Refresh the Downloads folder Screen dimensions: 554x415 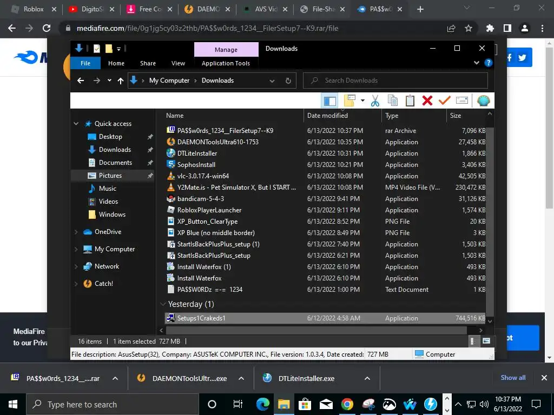pyautogui.click(x=288, y=81)
